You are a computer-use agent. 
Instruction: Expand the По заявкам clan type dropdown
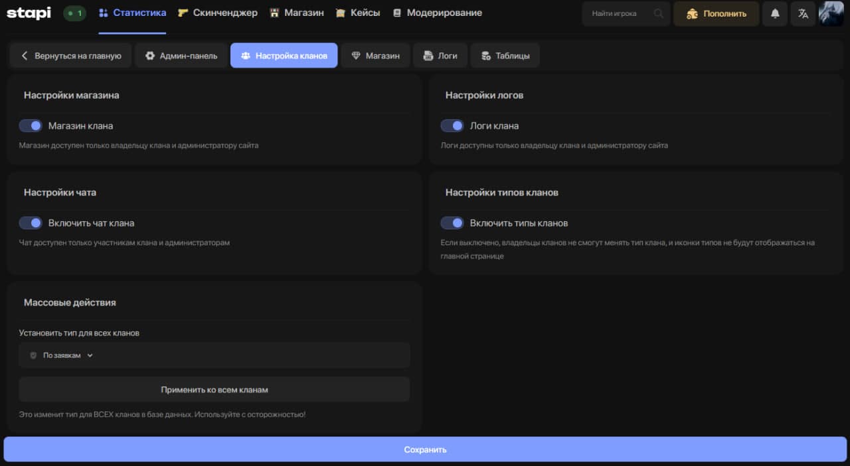point(214,355)
